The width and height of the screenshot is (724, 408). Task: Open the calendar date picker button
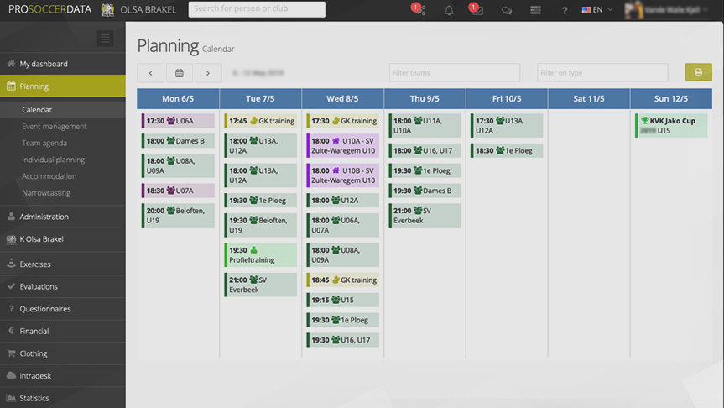[180, 73]
